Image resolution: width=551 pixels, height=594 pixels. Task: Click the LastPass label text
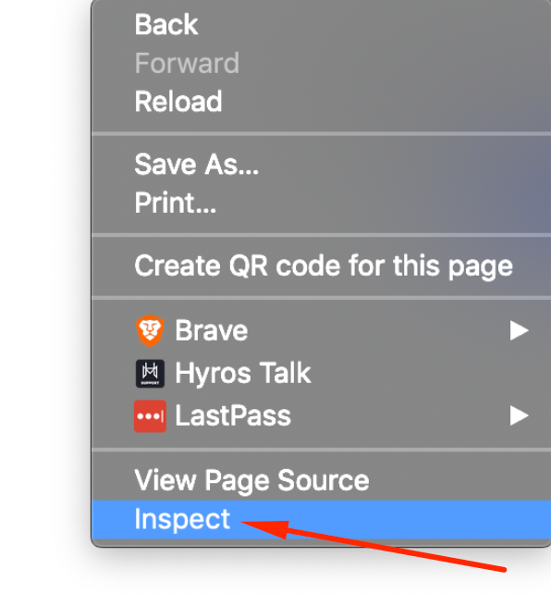(x=233, y=416)
